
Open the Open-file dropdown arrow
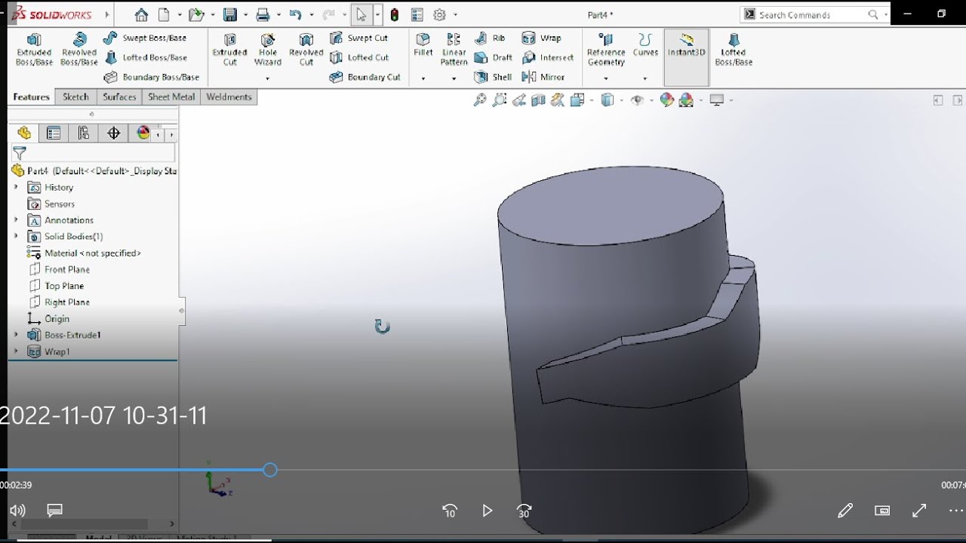tap(213, 14)
